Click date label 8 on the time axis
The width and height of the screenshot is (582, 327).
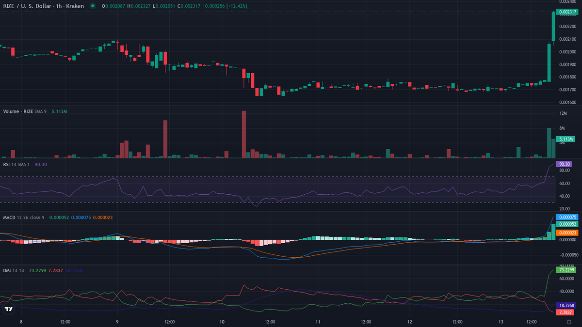tap(21, 322)
